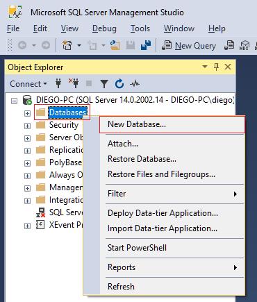Open the Reports submenu
257x302 pixels.
coord(172,267)
